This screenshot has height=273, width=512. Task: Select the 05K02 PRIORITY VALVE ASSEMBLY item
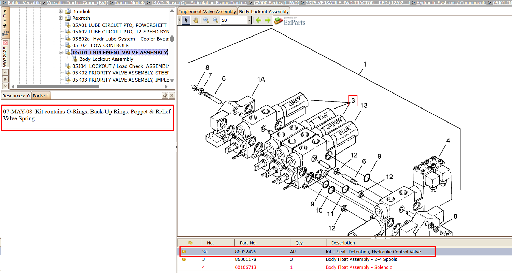click(121, 73)
